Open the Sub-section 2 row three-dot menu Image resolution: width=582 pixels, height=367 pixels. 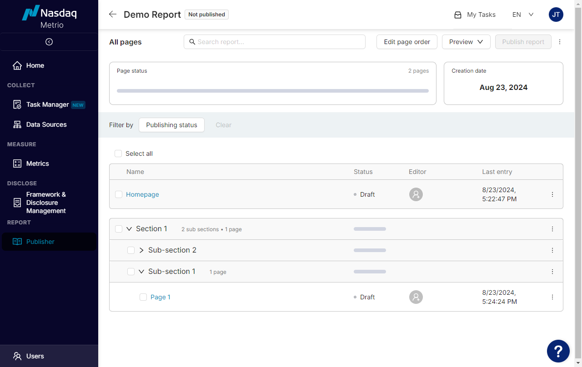coord(552,250)
